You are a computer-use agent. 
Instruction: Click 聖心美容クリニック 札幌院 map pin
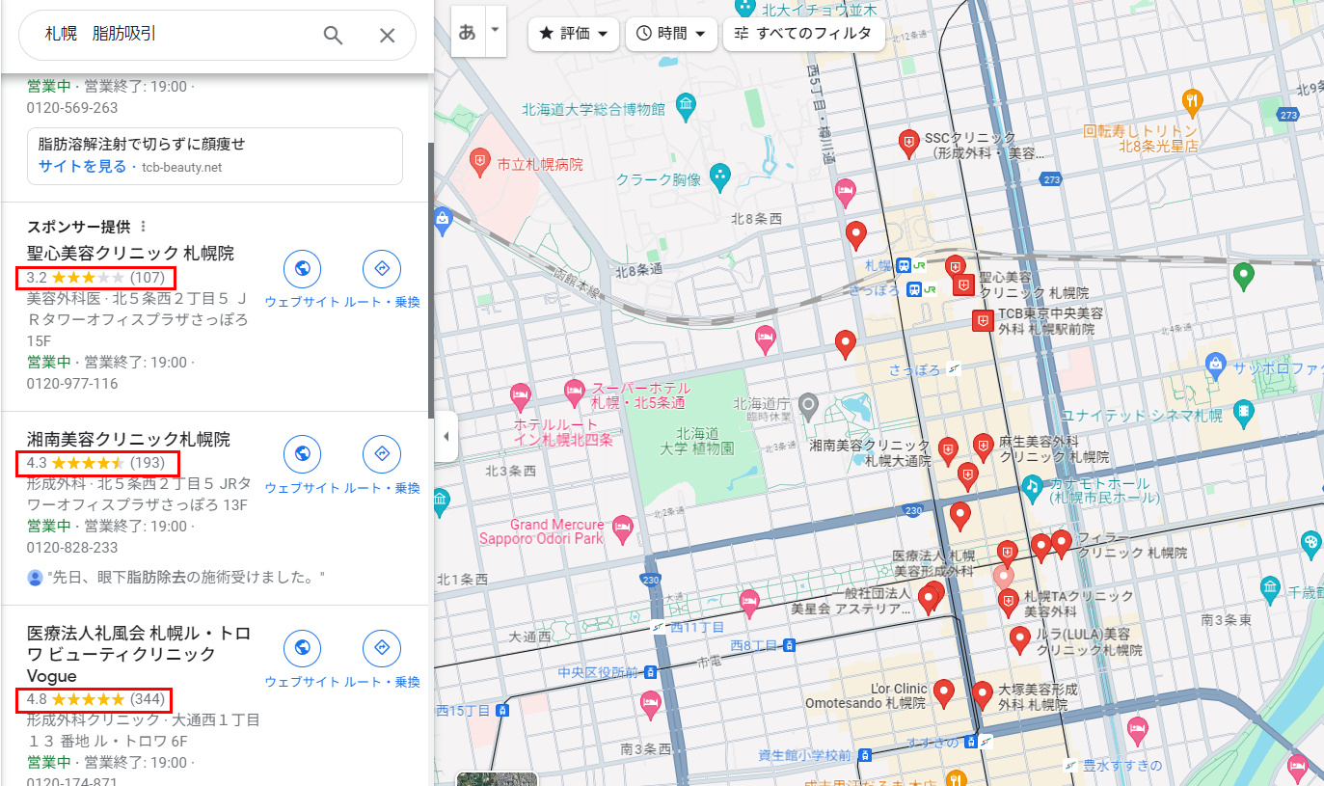pos(962,285)
